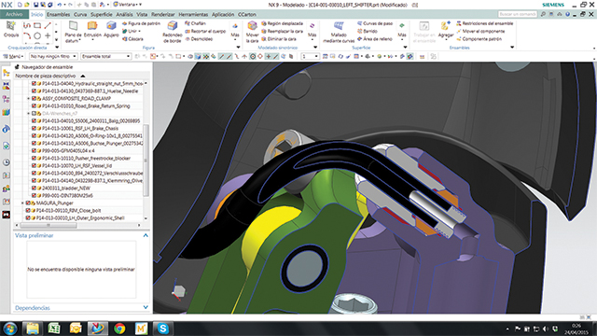The width and height of the screenshot is (597, 336).
Task: Open Google Chrome from the taskbar
Action: (x=119, y=328)
